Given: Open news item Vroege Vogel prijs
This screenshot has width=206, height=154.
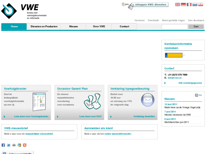Looking at the screenshot, I should [x=182, y=107].
